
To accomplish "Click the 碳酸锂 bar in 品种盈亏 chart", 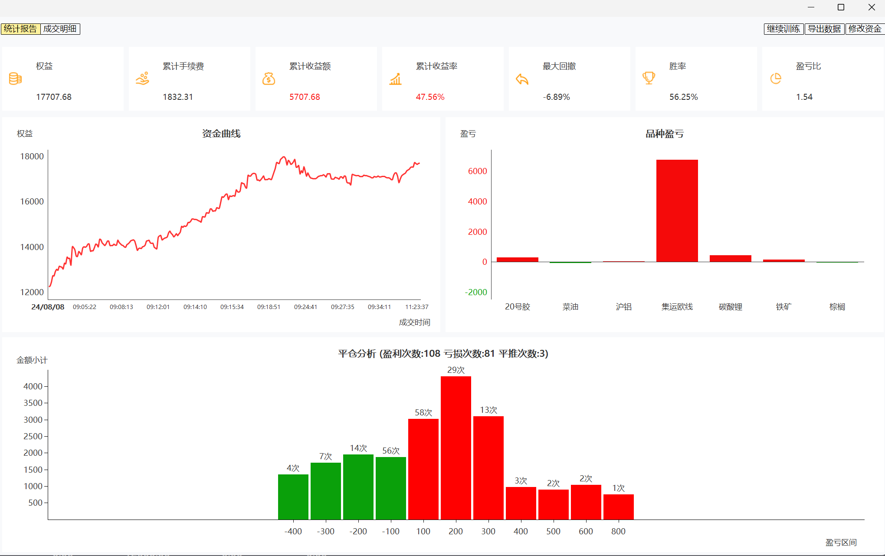I will (730, 258).
